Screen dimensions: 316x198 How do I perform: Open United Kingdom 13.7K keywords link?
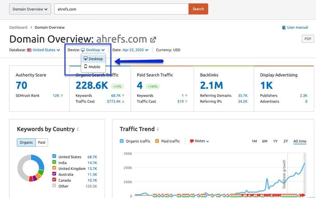click(92, 169)
